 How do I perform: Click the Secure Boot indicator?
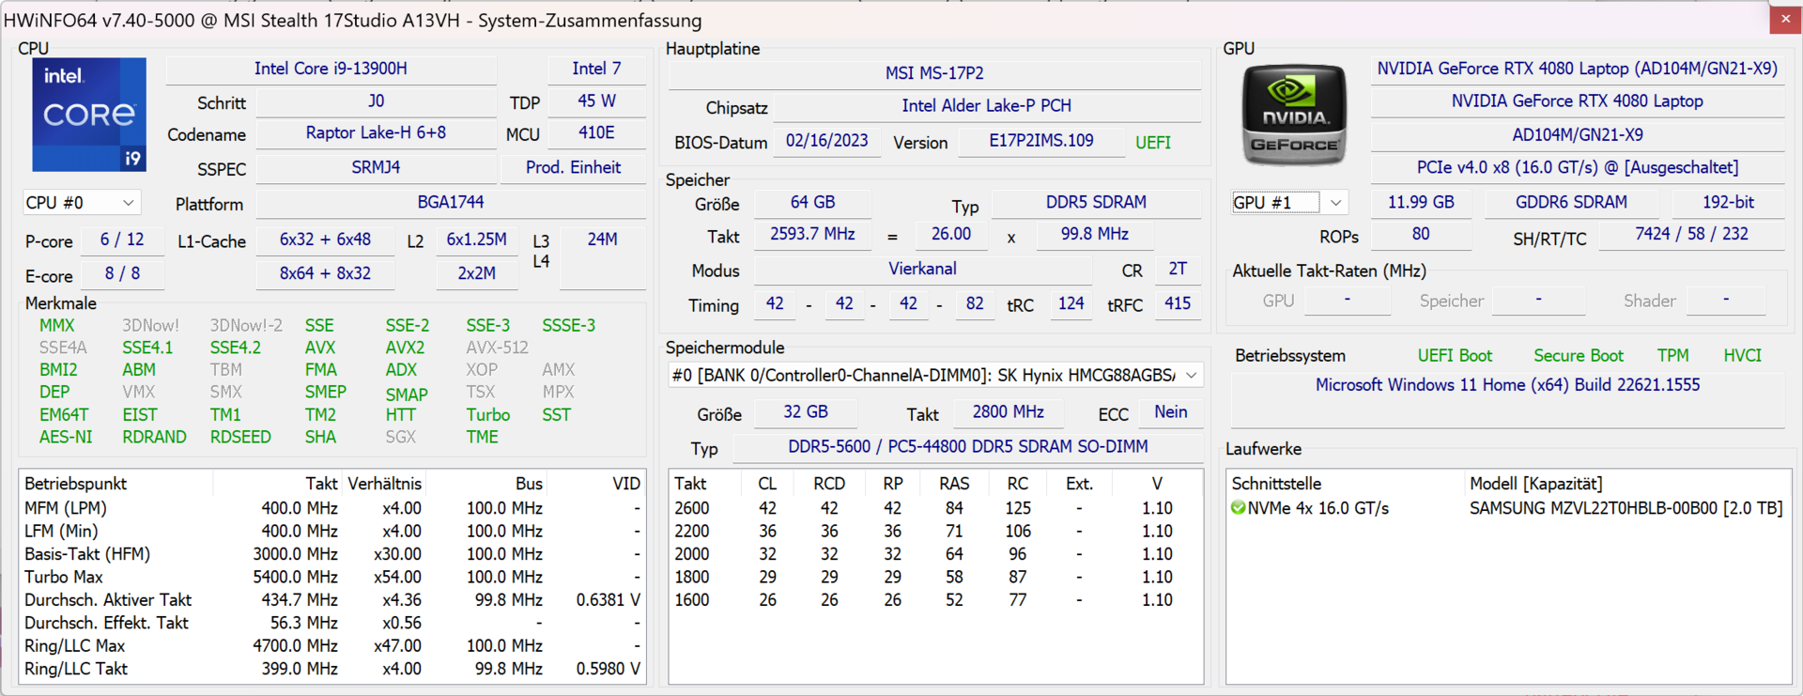(1578, 356)
